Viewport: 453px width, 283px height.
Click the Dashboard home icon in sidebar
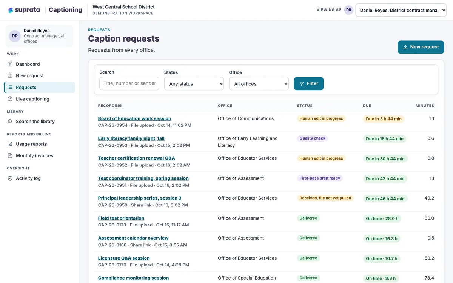tap(10, 64)
